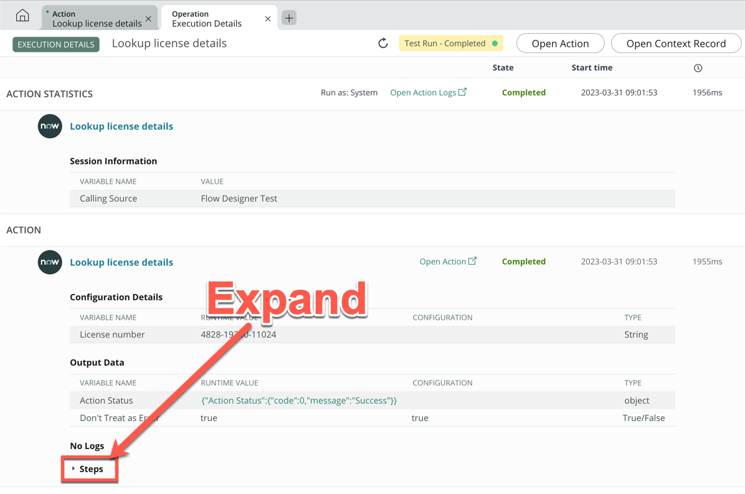Click ServiceNow logo in Action section
Image resolution: width=745 pixels, height=494 pixels.
tap(50, 262)
